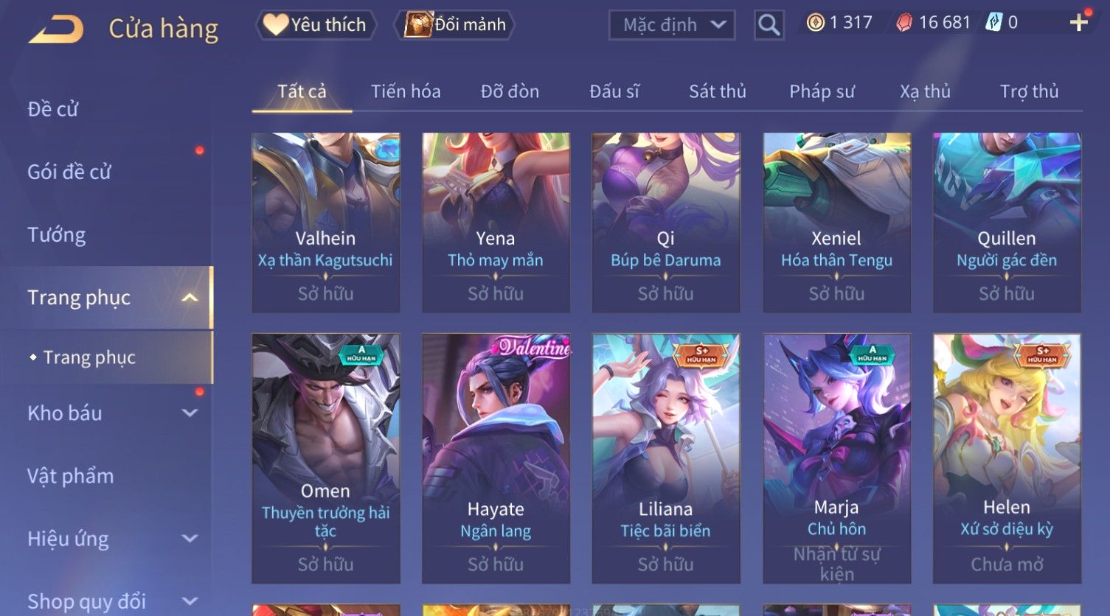
Task: Click the red ruby currency icon
Action: click(x=904, y=23)
